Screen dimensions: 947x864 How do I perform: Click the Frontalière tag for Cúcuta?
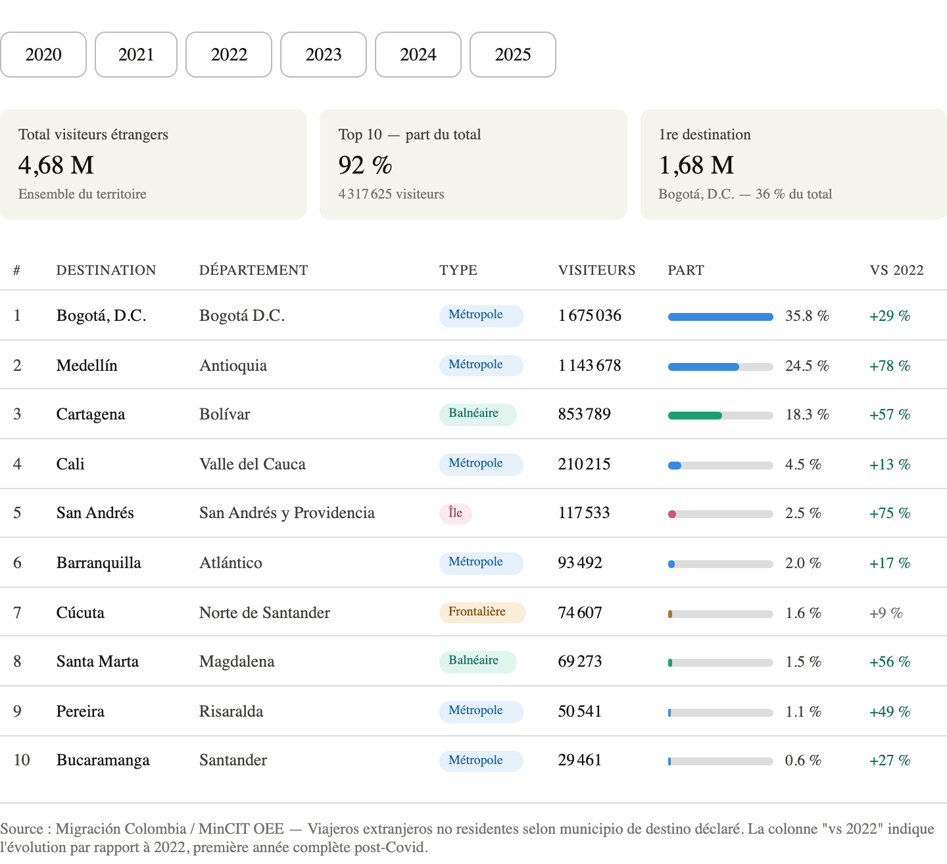482,612
